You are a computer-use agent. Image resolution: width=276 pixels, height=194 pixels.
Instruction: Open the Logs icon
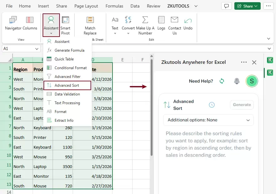(161, 20)
